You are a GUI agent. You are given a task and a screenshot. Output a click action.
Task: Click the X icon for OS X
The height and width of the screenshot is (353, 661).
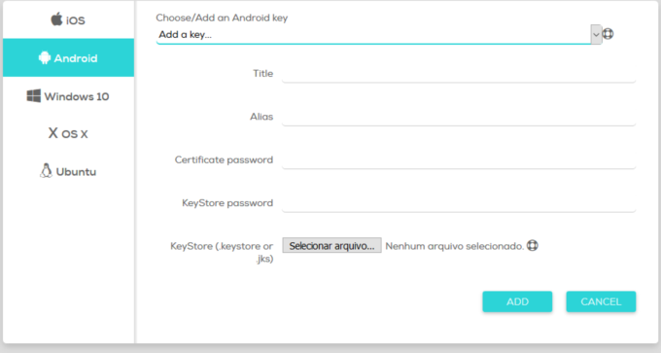point(52,133)
